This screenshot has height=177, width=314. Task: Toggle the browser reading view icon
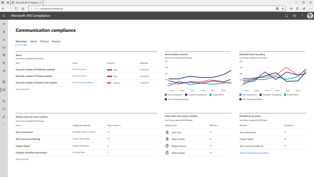(x=277, y=9)
